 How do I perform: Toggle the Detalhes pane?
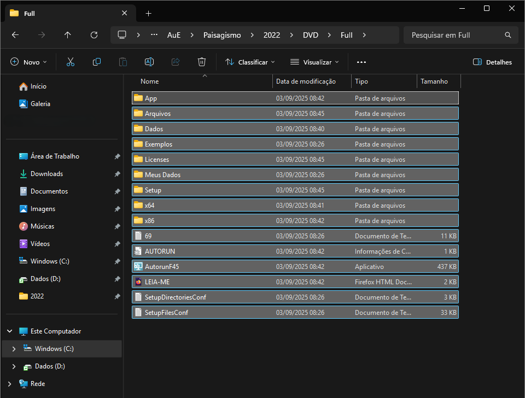click(492, 62)
